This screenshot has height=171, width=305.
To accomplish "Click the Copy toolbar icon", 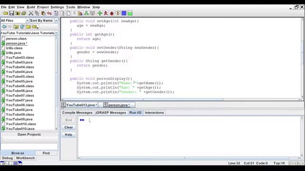I will pyautogui.click(x=37, y=13).
